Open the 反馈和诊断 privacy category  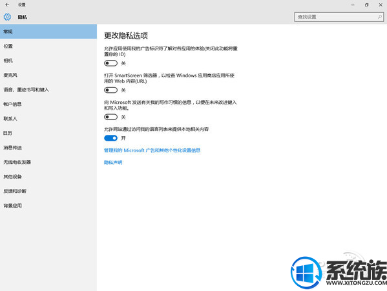[48, 191]
